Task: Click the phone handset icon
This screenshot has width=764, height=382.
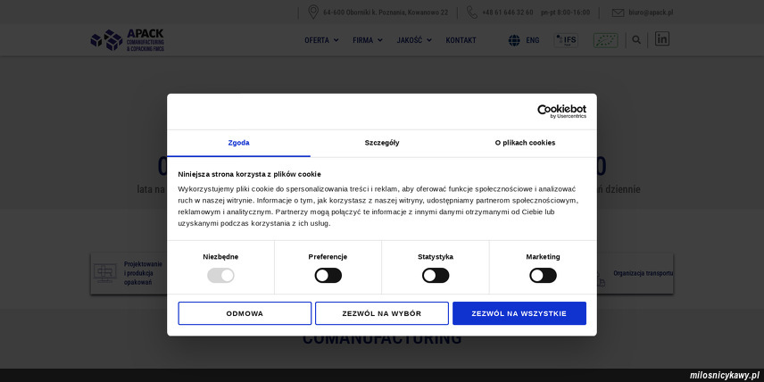Action: 471,12
